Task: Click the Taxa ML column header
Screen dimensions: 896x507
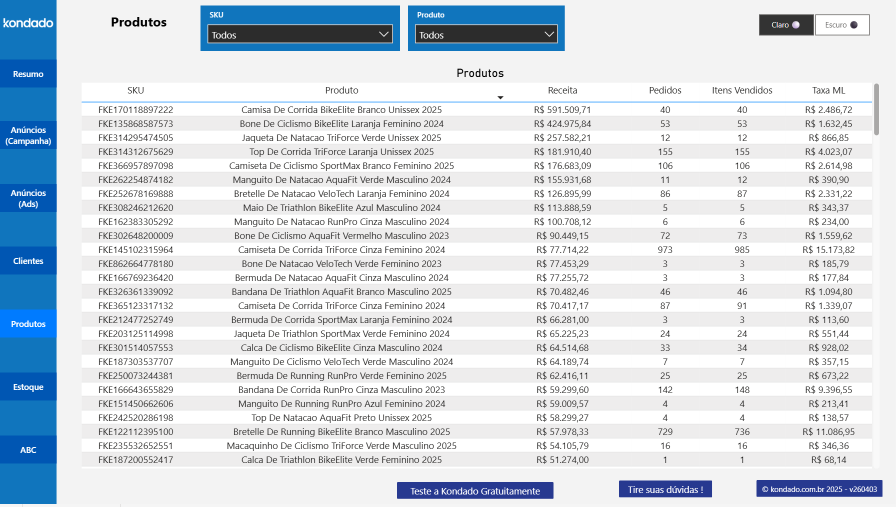Action: tap(828, 90)
